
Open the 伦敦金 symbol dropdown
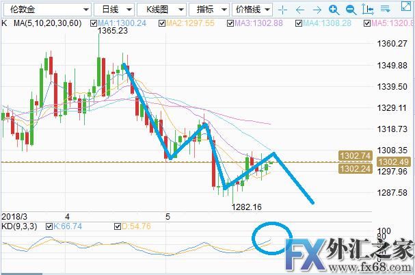coord(46,10)
